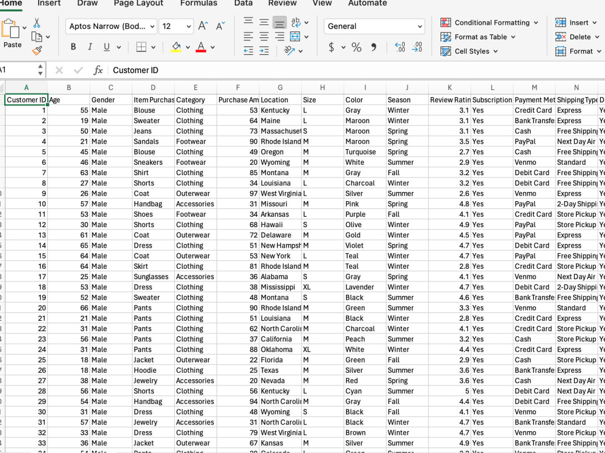The image size is (605, 453).
Task: Confirm entry with checkmark icon
Action: tap(78, 70)
